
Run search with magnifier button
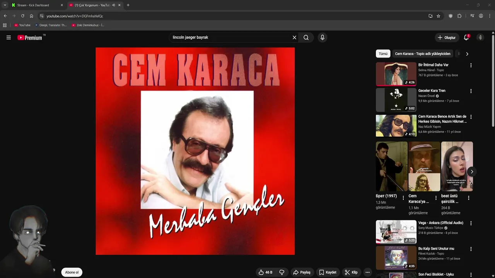(306, 37)
